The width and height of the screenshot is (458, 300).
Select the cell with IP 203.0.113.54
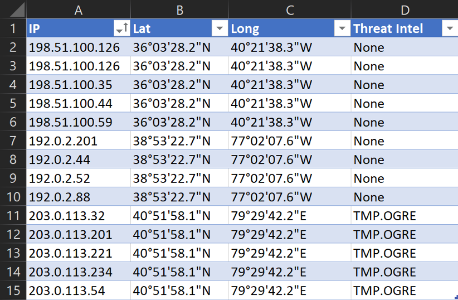(66, 291)
